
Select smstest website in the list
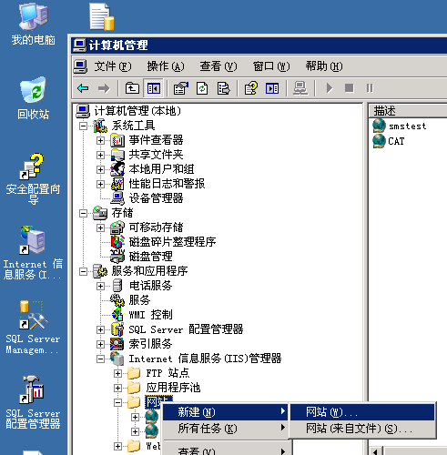[407, 126]
